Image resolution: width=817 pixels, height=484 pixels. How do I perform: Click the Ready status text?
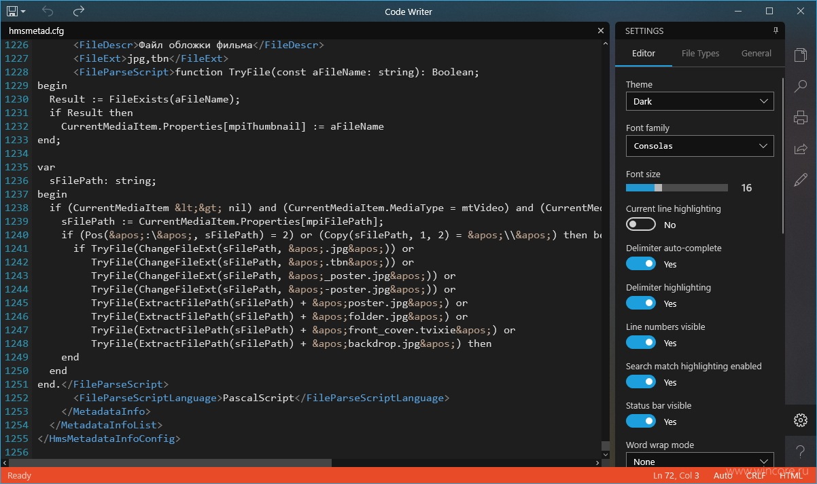[x=19, y=475]
